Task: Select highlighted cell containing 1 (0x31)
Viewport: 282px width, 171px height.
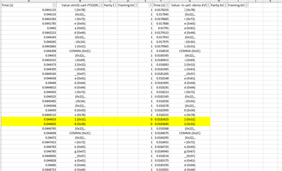Action: point(80,119)
